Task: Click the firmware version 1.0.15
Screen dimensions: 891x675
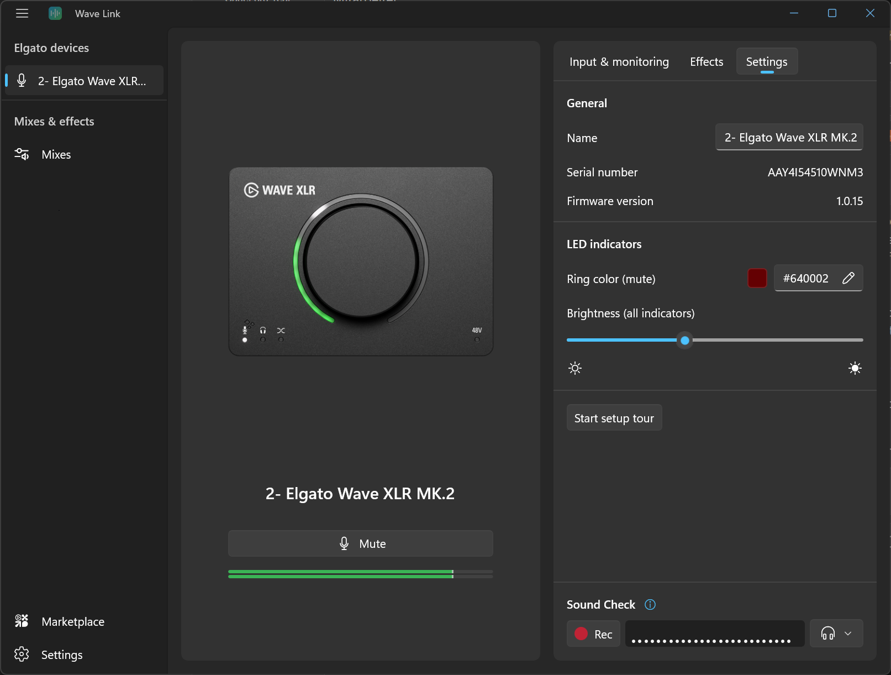Action: pos(849,201)
